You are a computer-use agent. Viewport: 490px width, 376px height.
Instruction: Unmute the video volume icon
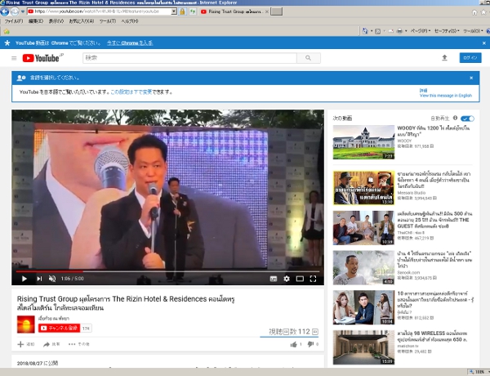pyautogui.click(x=52, y=279)
